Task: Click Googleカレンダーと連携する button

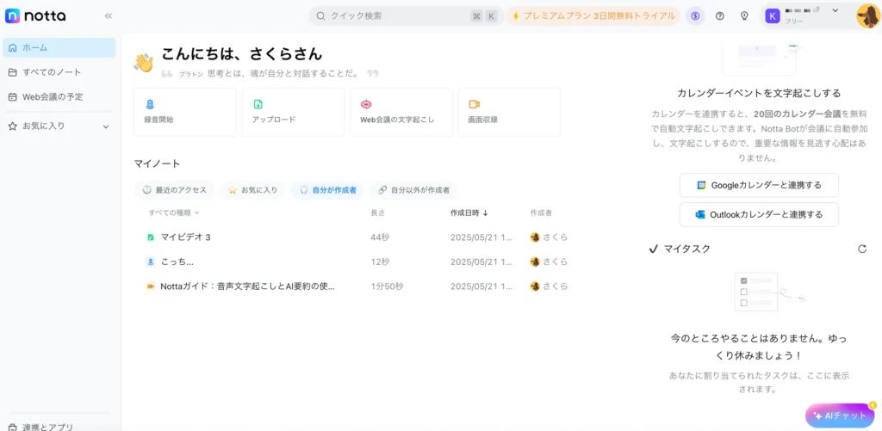Action: (759, 185)
